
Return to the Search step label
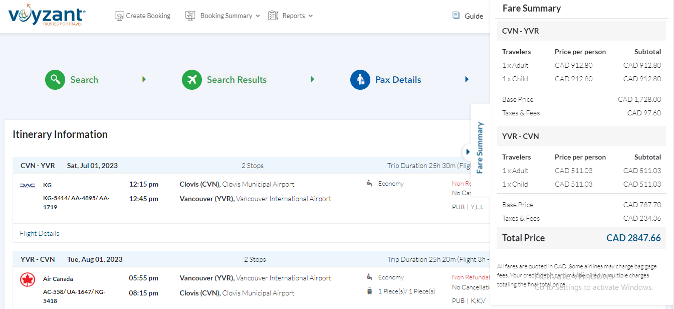click(x=84, y=80)
